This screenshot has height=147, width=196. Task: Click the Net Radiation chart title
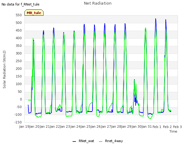pyautogui.click(x=98, y=3)
